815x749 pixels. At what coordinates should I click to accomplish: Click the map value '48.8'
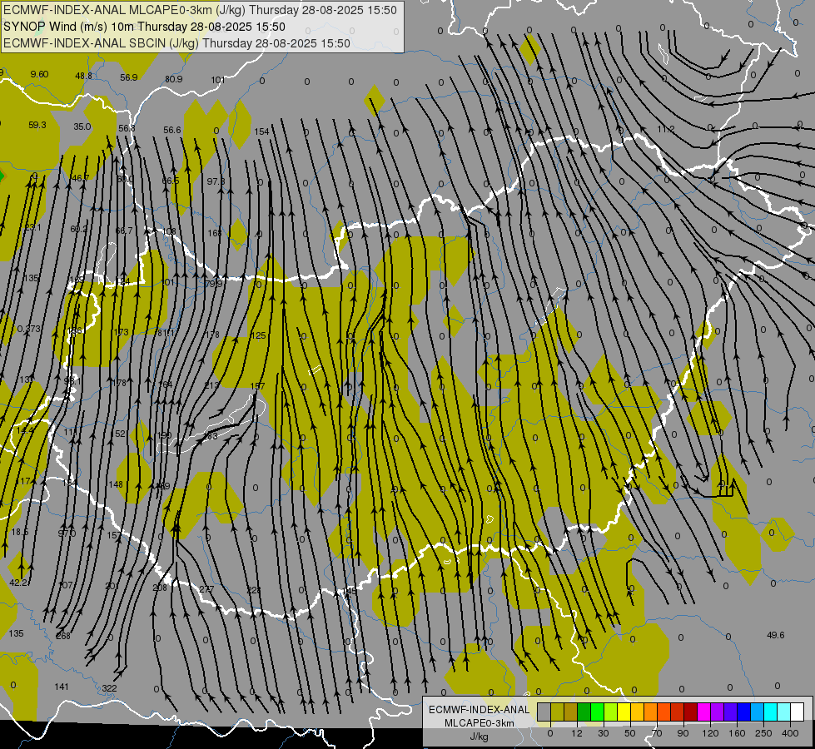pyautogui.click(x=84, y=76)
